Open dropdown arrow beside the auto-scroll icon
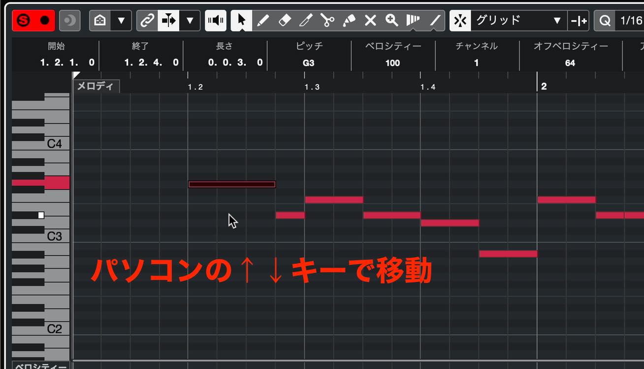 190,21
